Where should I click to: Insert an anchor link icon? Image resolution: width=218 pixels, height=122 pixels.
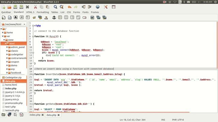coord(54,17)
